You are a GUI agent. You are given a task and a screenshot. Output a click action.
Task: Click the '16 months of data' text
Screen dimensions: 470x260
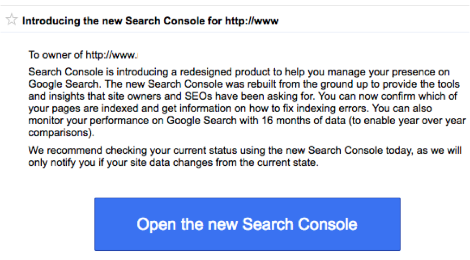[303, 120]
